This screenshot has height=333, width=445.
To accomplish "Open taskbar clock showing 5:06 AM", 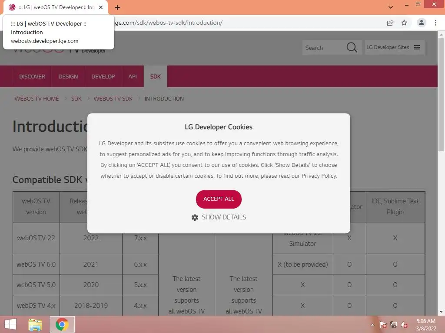I will (x=426, y=325).
